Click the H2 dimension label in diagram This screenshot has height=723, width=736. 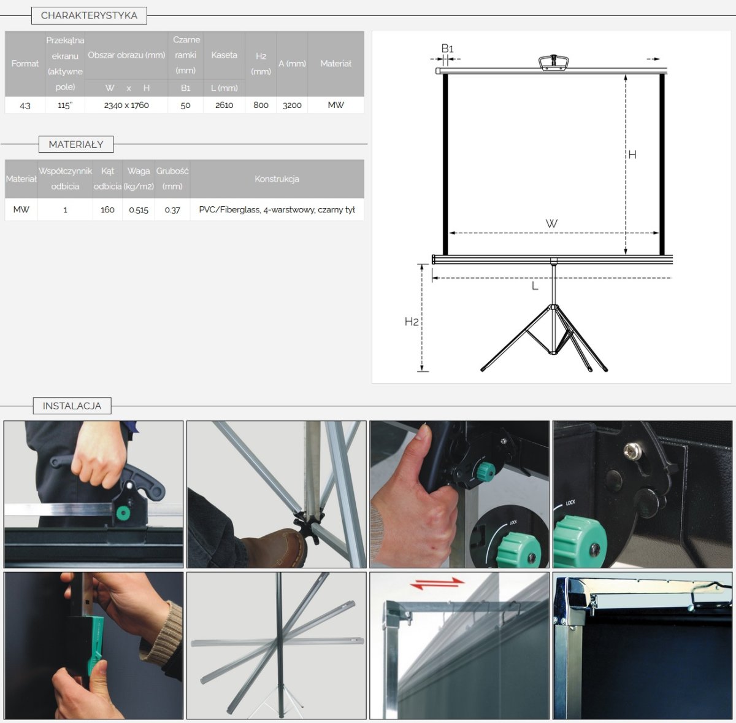pos(412,322)
